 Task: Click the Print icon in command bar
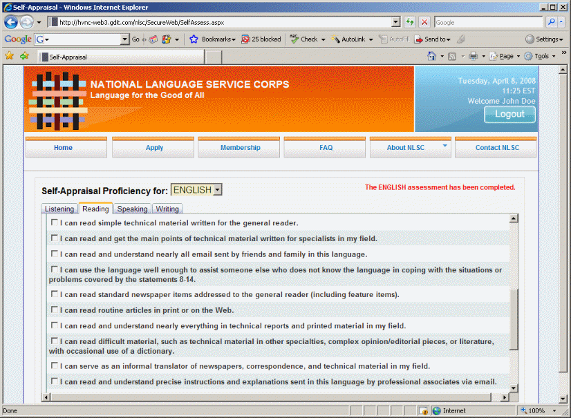473,56
